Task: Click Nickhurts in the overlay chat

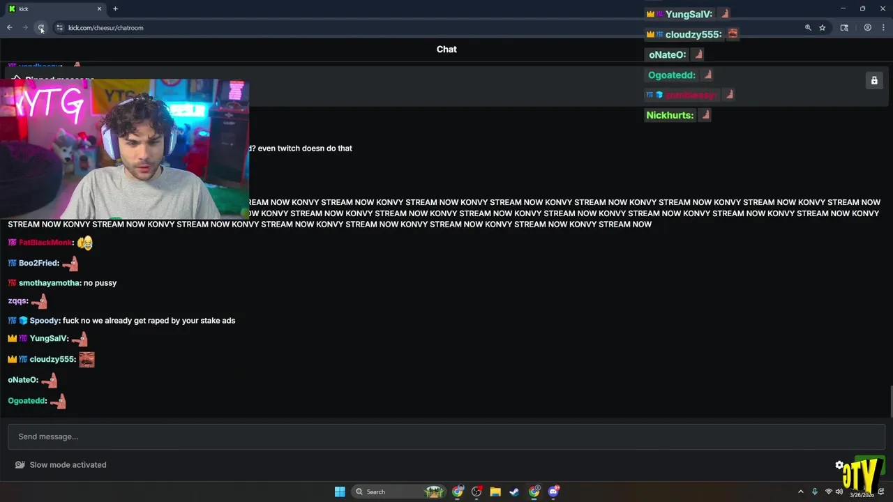Action: [670, 115]
